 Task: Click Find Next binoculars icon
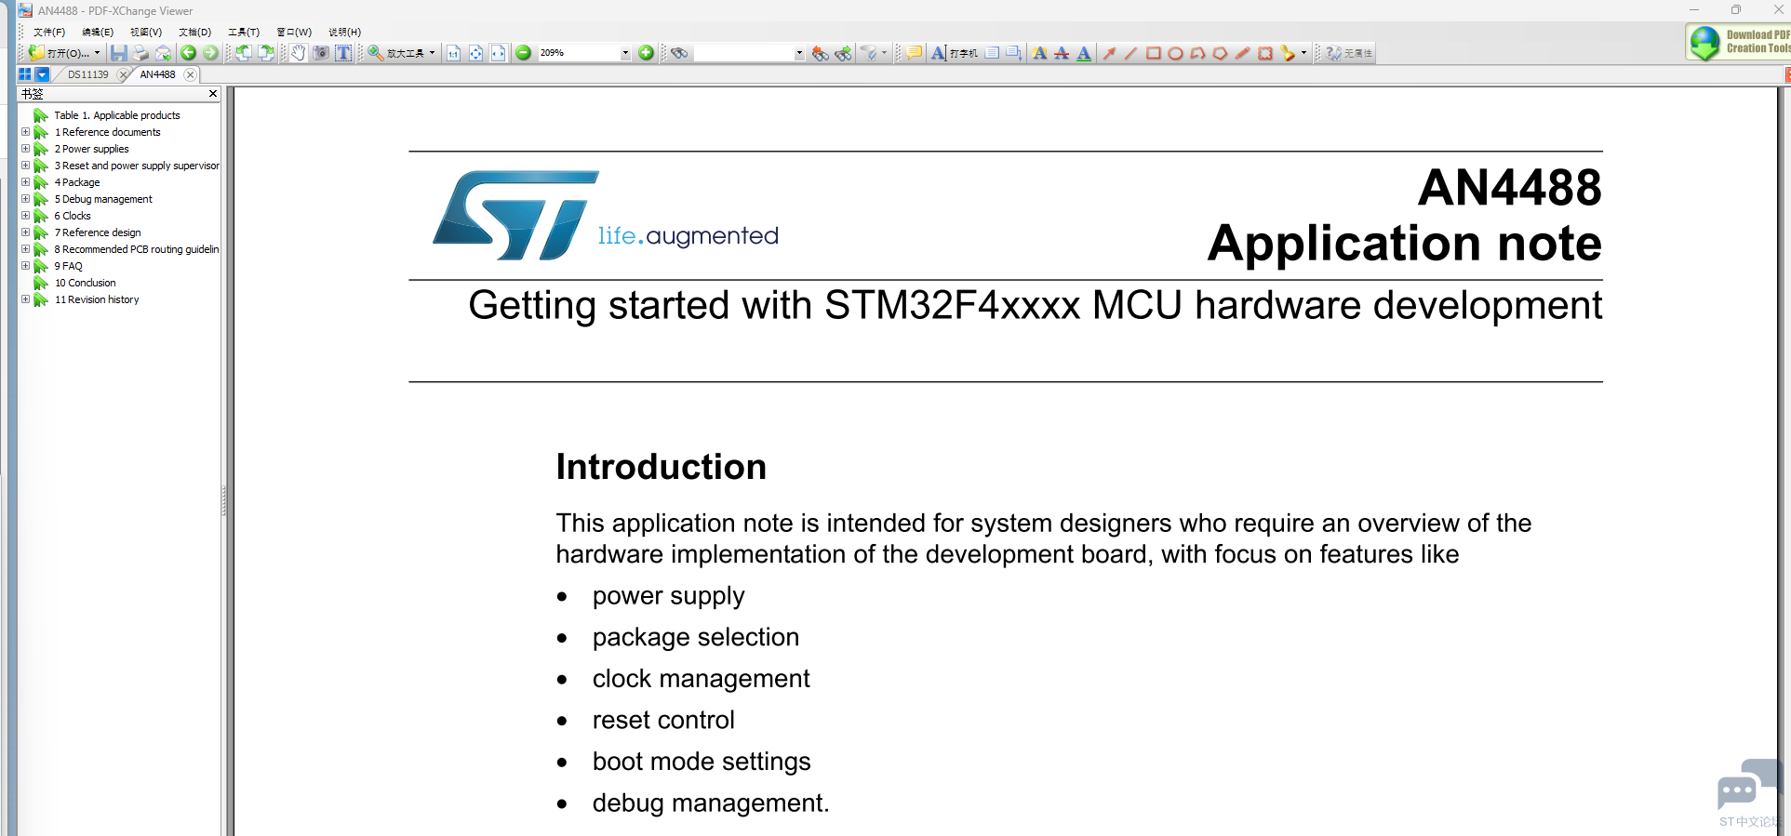click(843, 53)
